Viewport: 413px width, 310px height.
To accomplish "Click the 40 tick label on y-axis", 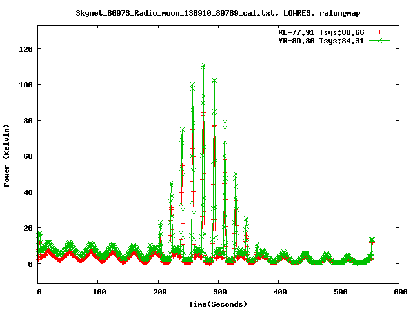I will coord(28,192).
